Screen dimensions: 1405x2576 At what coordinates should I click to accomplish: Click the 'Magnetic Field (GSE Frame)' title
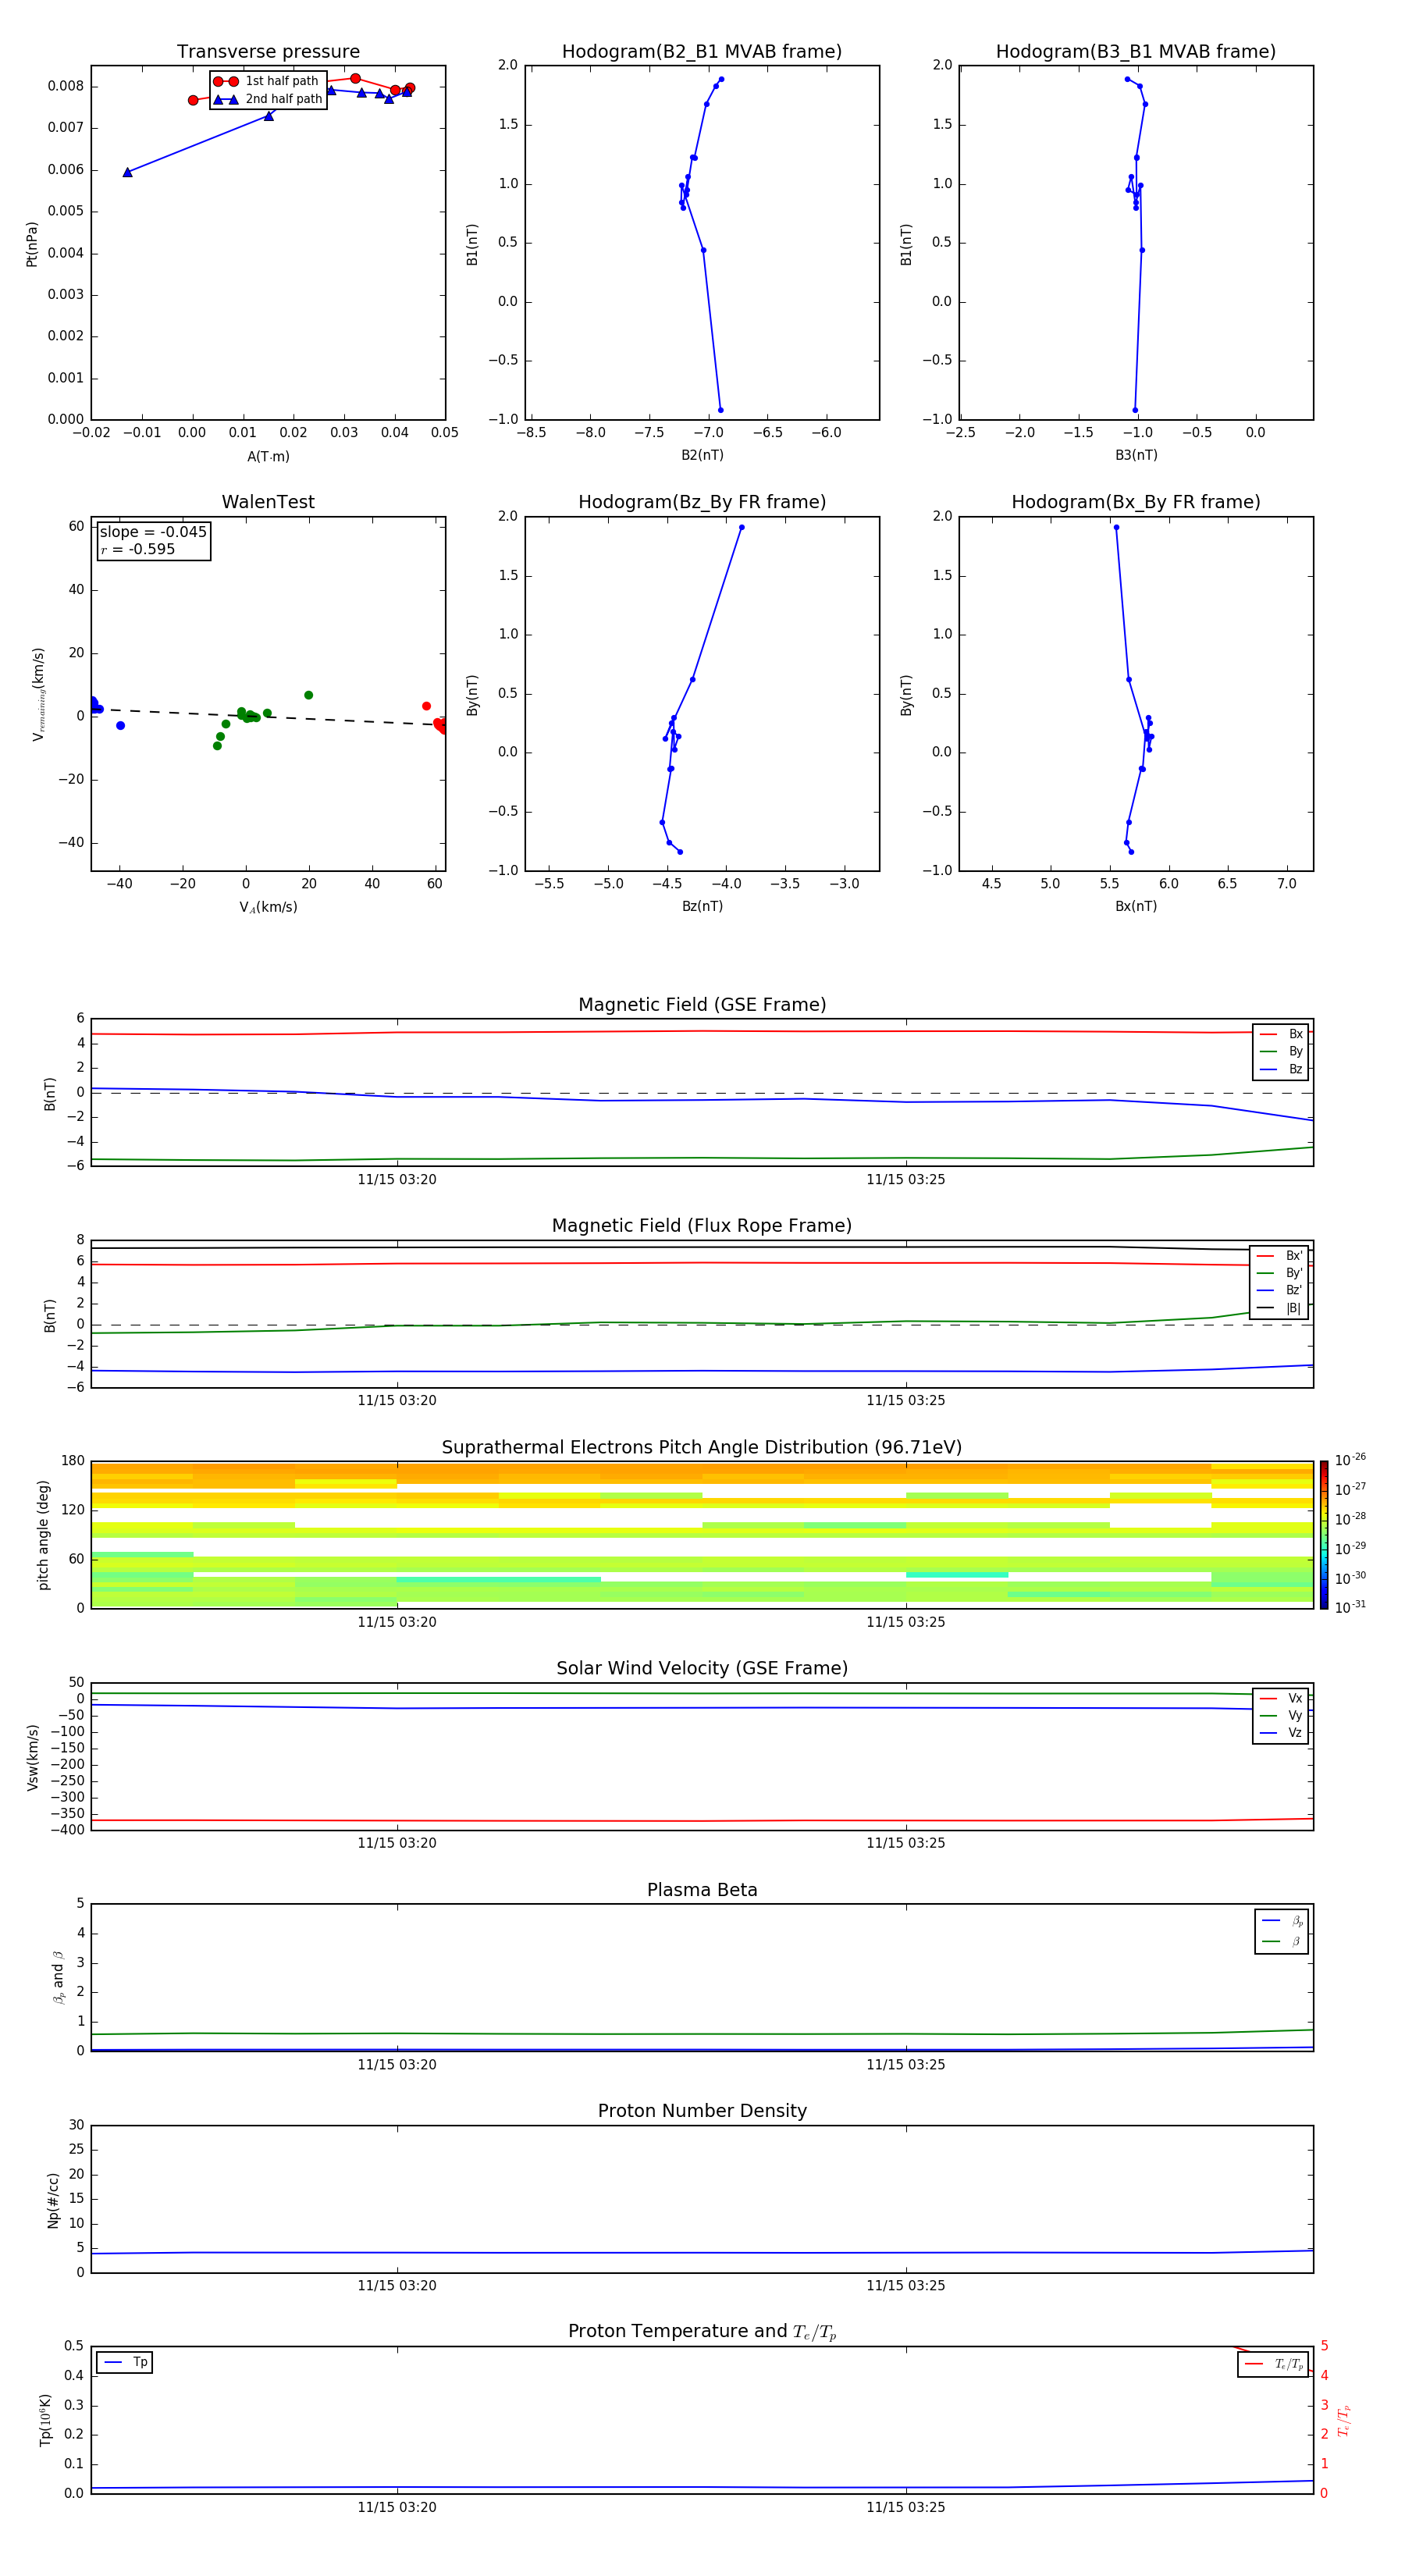702,1005
